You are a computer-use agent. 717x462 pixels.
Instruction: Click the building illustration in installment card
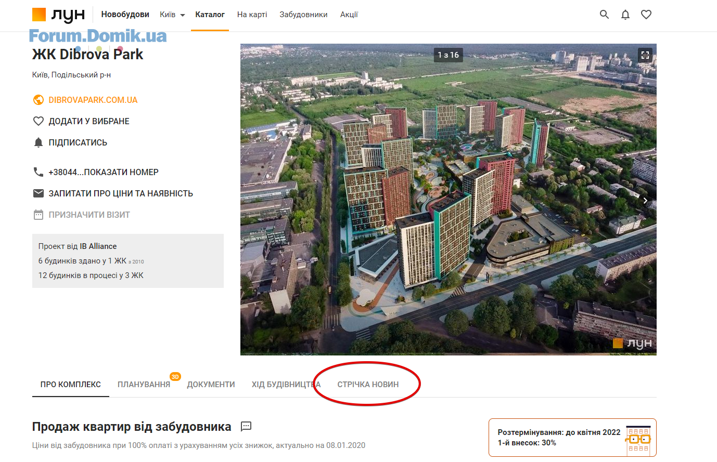click(x=638, y=441)
